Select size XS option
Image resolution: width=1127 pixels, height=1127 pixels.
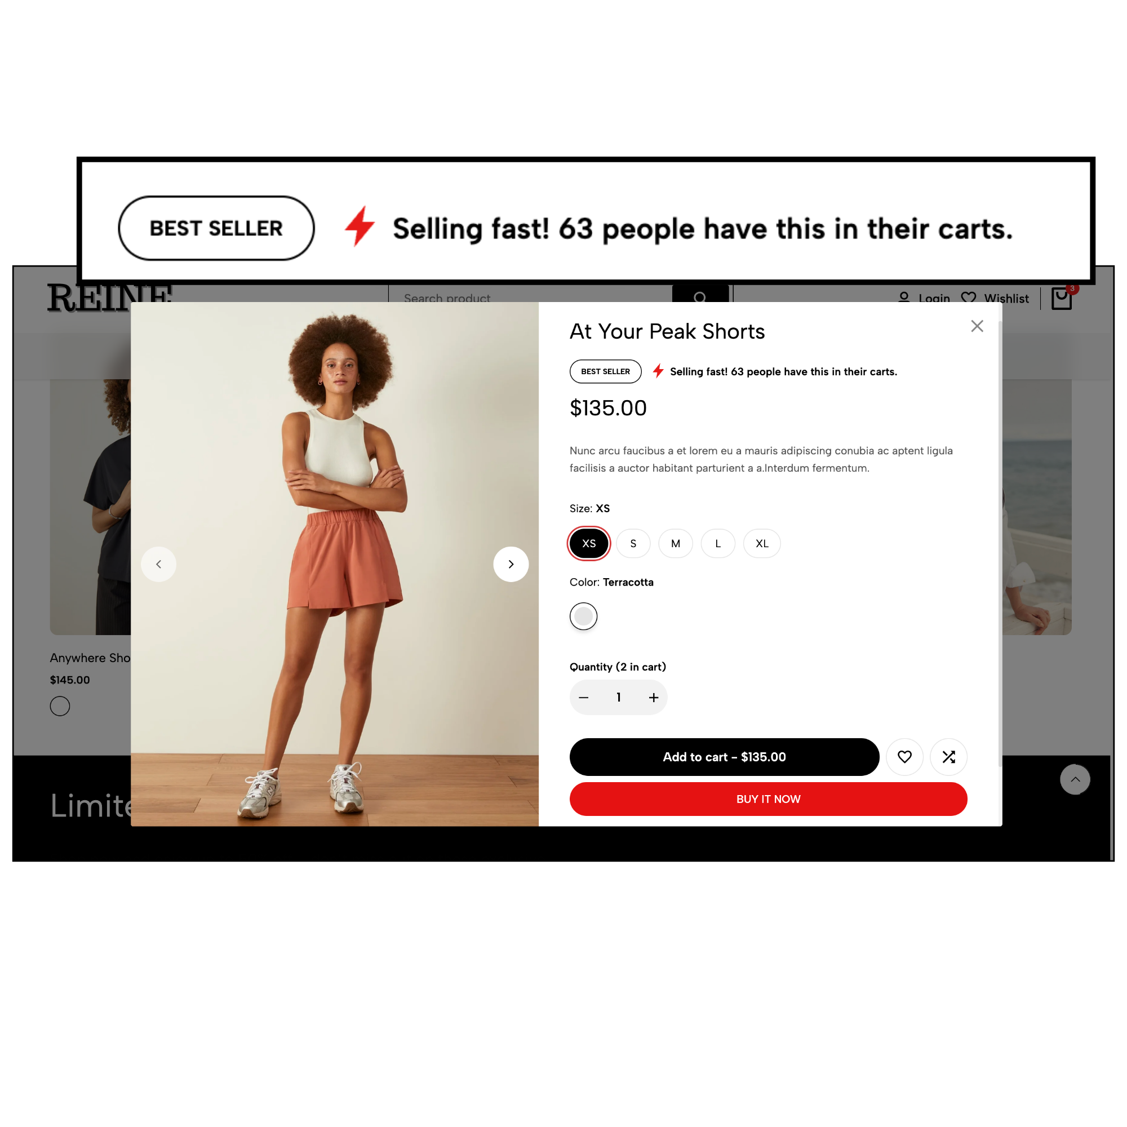(x=589, y=543)
